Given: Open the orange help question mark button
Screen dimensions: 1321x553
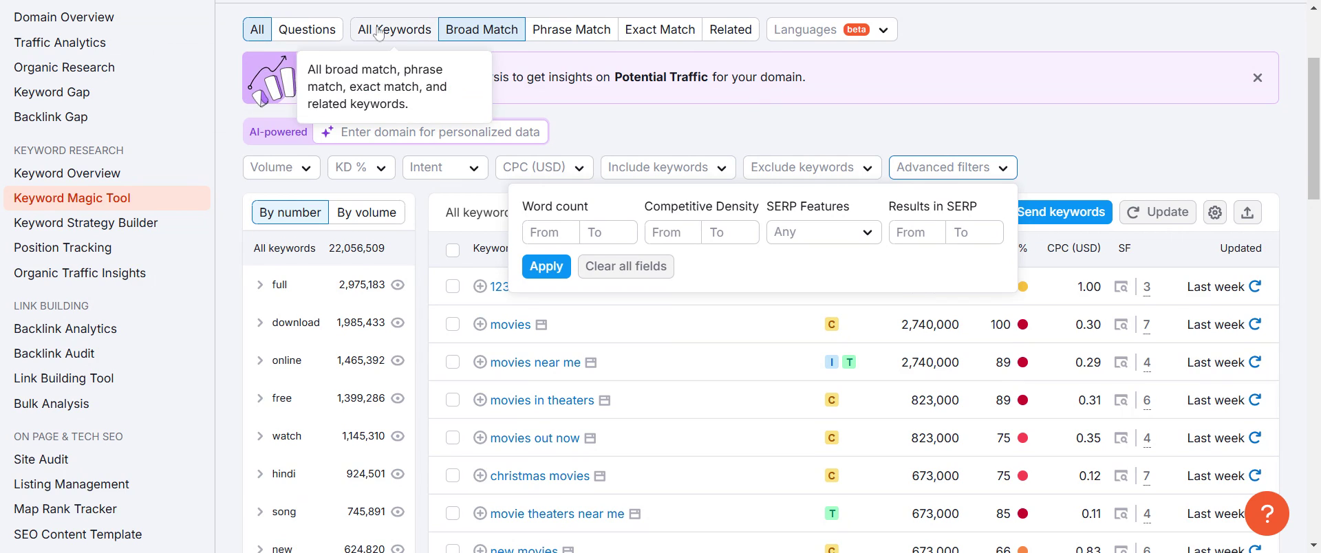Looking at the screenshot, I should click(1267, 513).
